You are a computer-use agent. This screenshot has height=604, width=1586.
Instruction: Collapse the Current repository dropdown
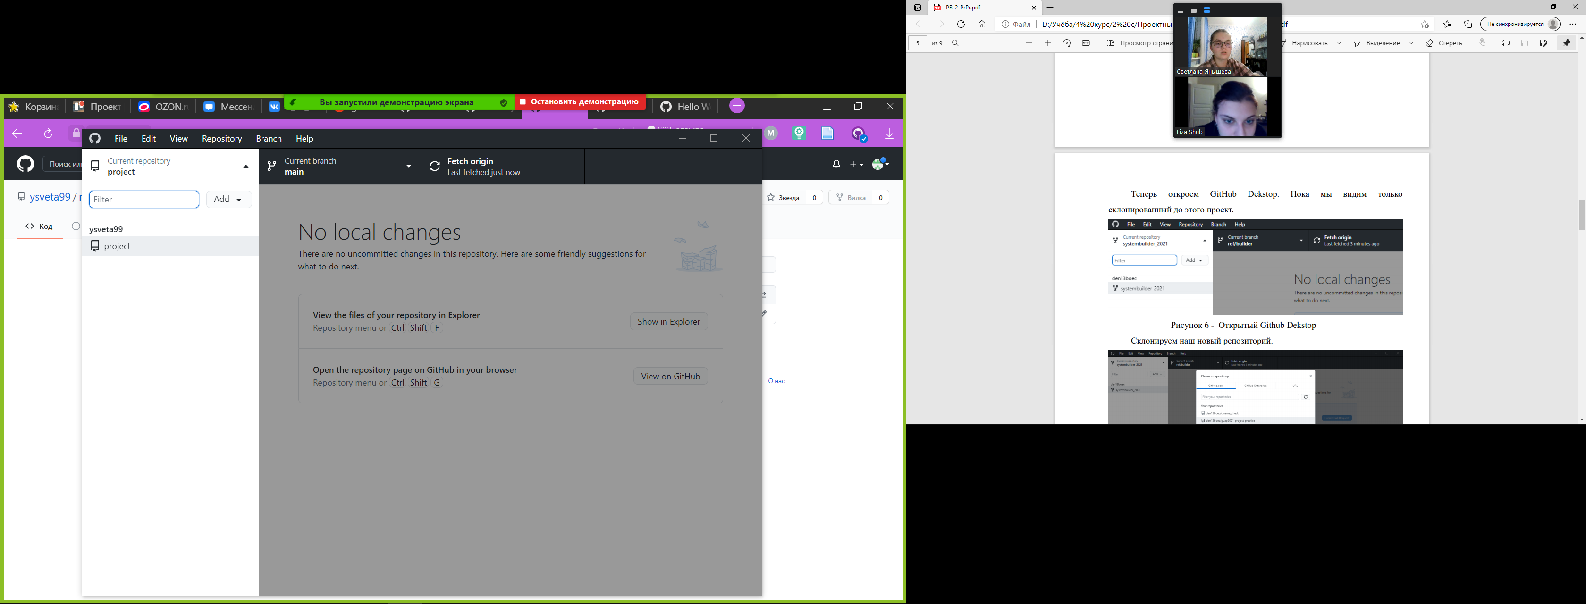pos(170,166)
